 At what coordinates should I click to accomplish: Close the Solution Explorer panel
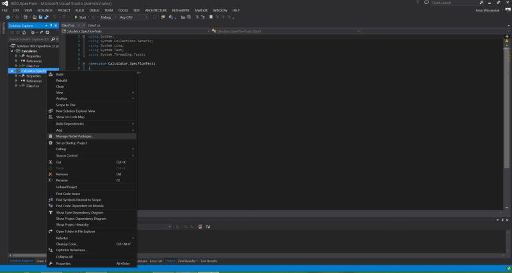tap(56, 25)
